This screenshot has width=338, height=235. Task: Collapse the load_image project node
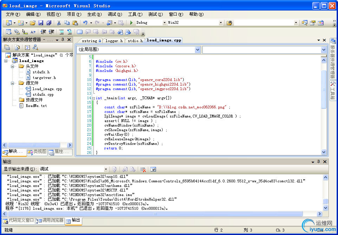coord(6,61)
